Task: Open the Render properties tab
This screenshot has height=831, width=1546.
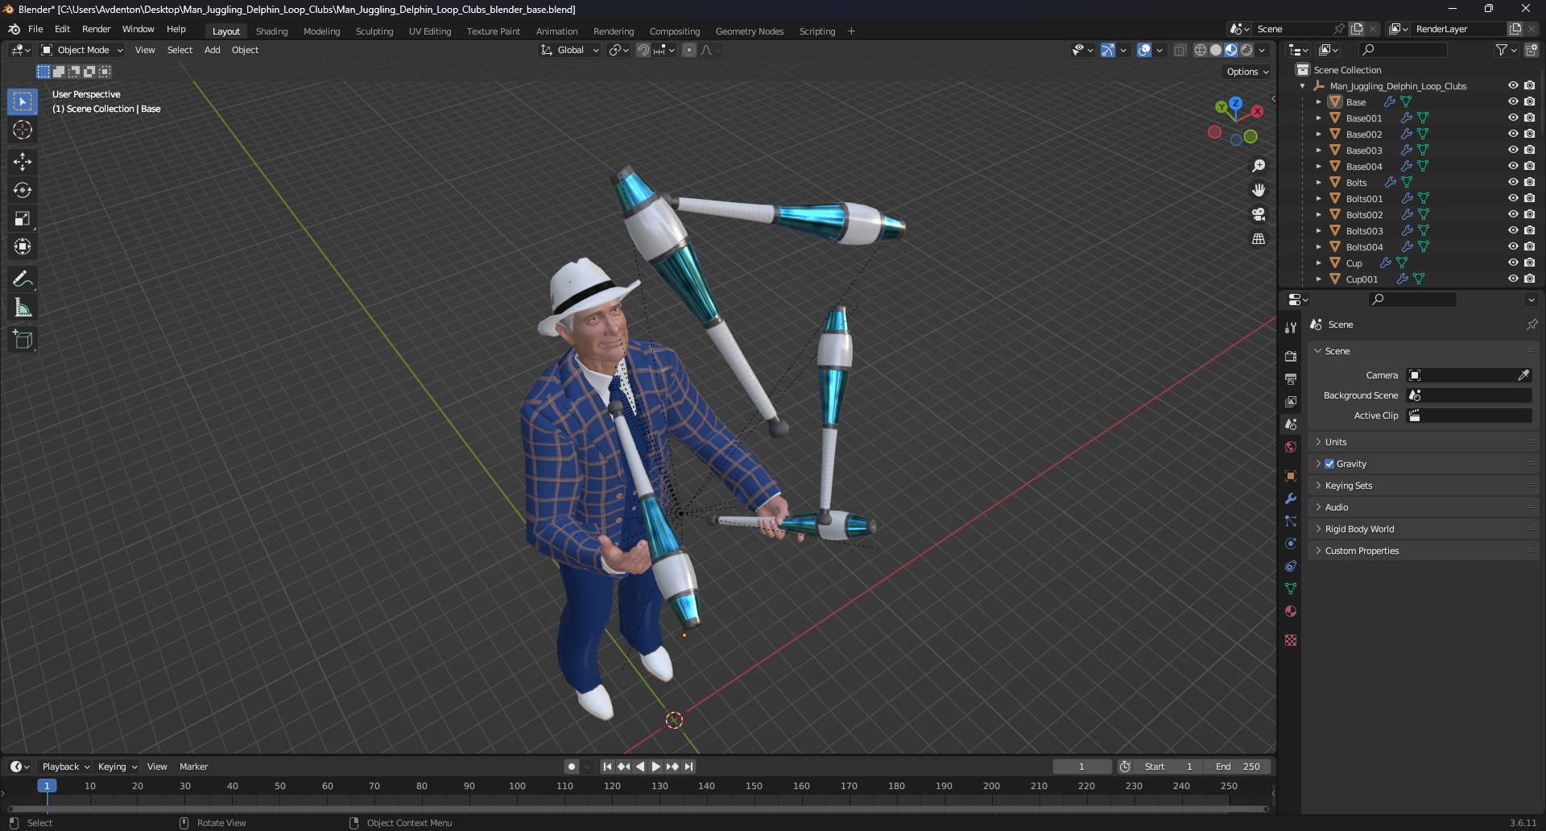Action: 1291,356
